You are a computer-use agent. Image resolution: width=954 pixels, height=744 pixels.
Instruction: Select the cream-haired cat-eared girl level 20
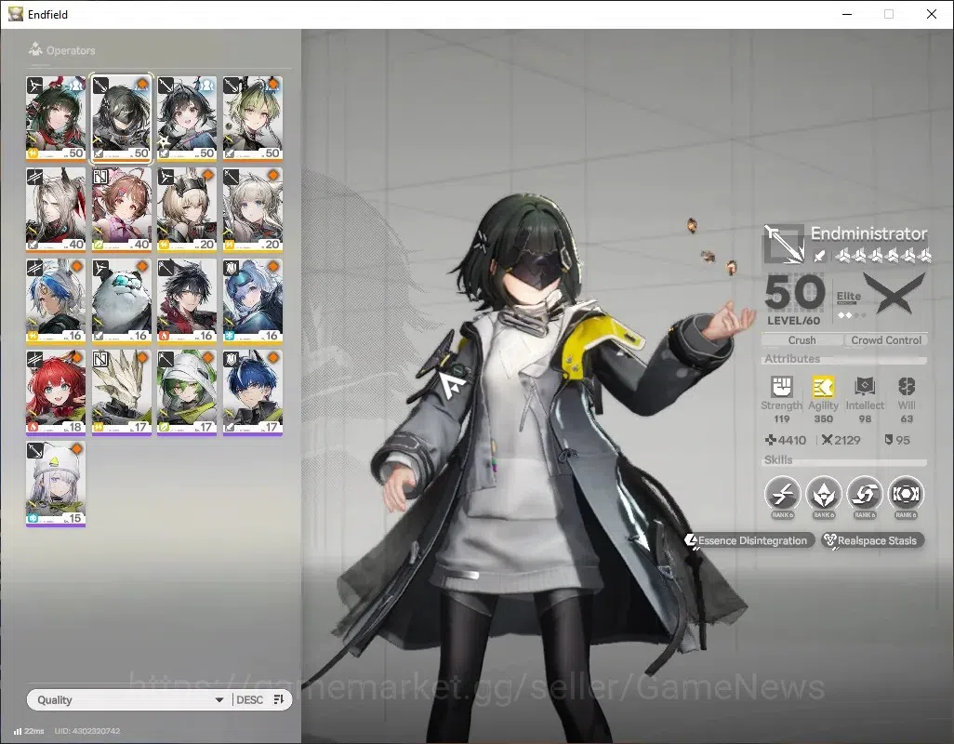tap(253, 209)
